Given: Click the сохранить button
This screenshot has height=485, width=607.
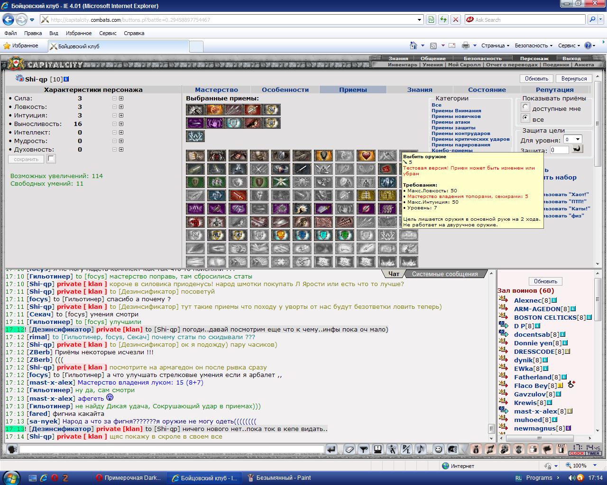Looking at the screenshot, I should [26, 159].
